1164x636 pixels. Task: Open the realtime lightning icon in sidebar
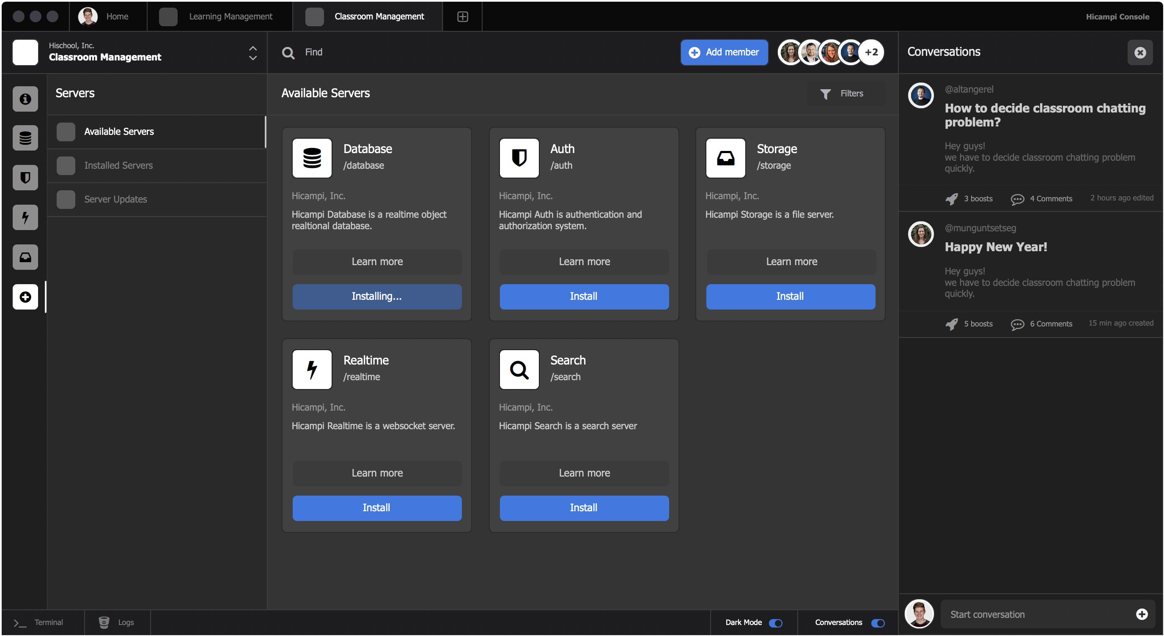pyautogui.click(x=25, y=217)
